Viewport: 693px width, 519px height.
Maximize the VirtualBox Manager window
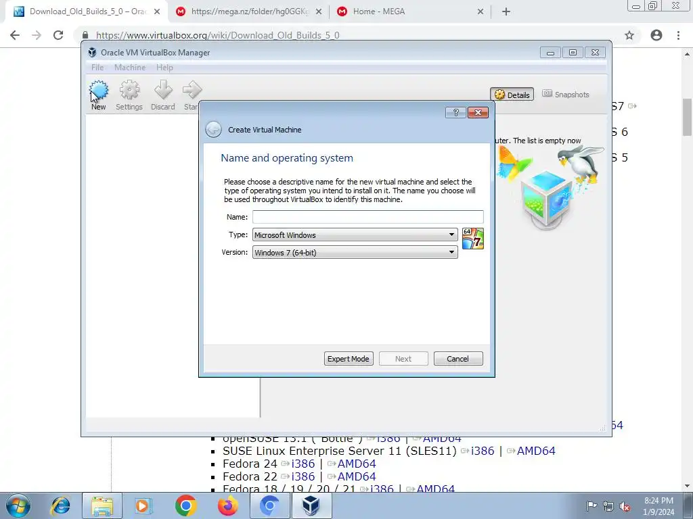point(573,53)
